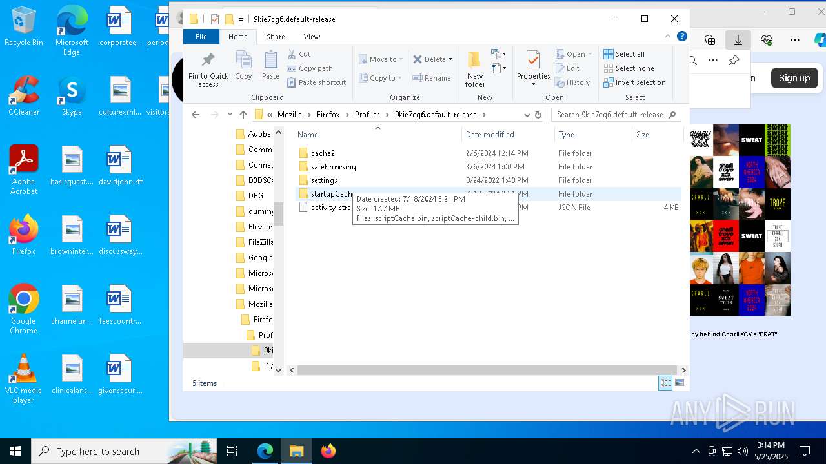Click Select none in ribbon
Image resolution: width=826 pixels, height=464 pixels.
pyautogui.click(x=629, y=68)
